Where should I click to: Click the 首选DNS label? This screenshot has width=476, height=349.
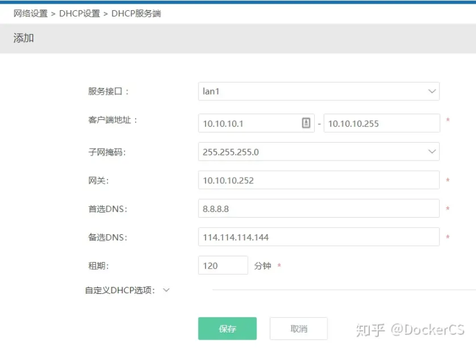107,209
